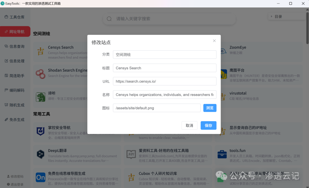Click the EasyTools app icon in title bar
This screenshot has height=188, width=309.
point(2,3)
